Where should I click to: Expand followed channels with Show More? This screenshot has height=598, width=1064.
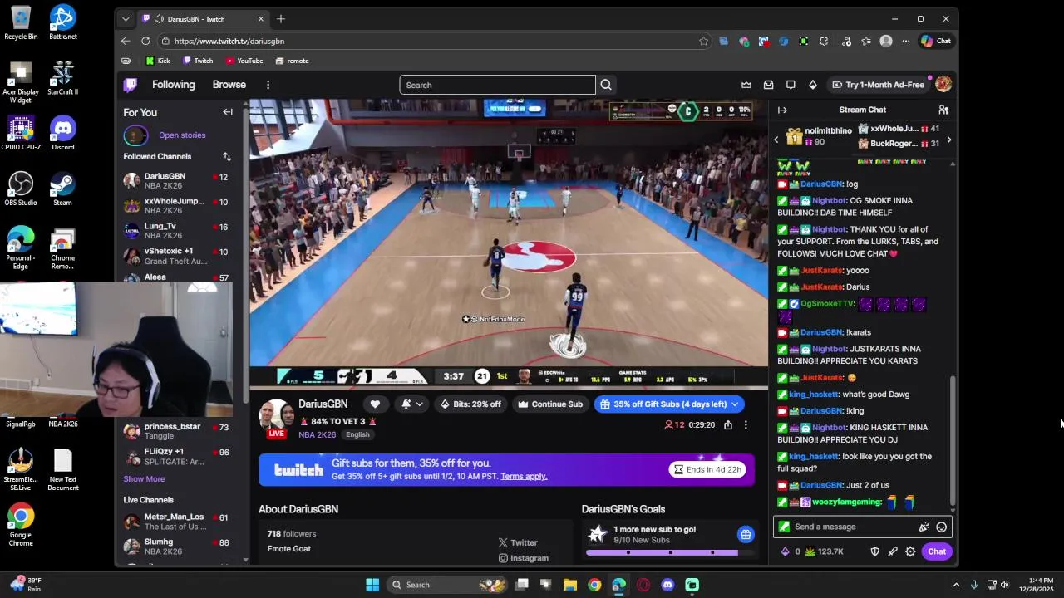click(144, 478)
